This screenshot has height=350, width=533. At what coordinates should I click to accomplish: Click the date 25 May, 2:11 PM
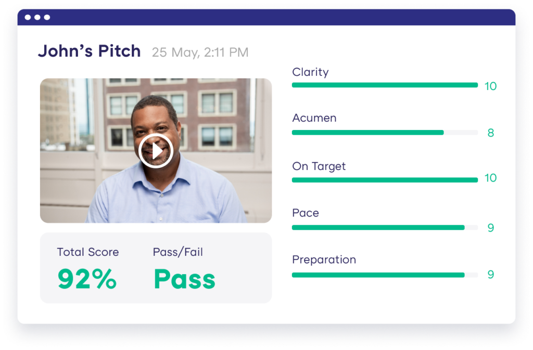[199, 53]
